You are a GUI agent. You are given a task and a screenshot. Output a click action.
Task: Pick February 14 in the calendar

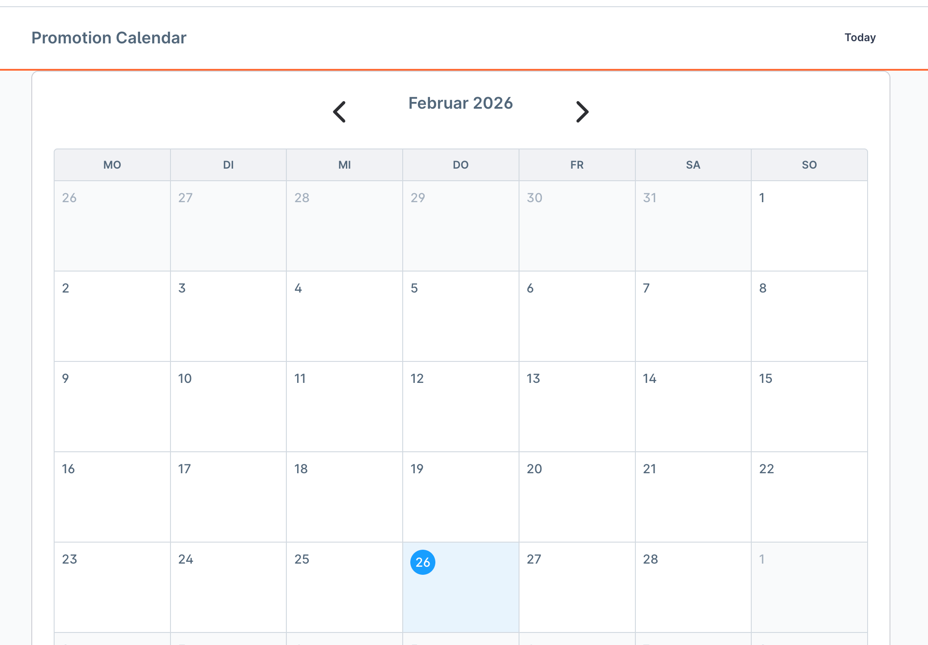click(693, 406)
